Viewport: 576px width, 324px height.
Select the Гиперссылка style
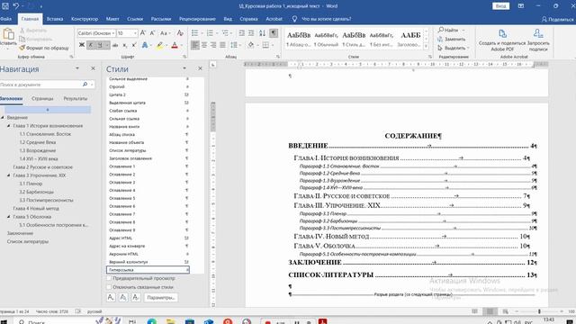pyautogui.click(x=148, y=270)
